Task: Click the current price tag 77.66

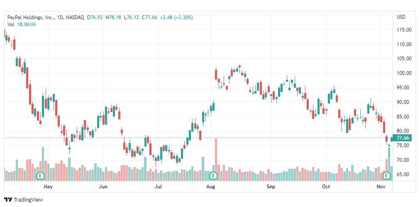Action: pyautogui.click(x=403, y=138)
